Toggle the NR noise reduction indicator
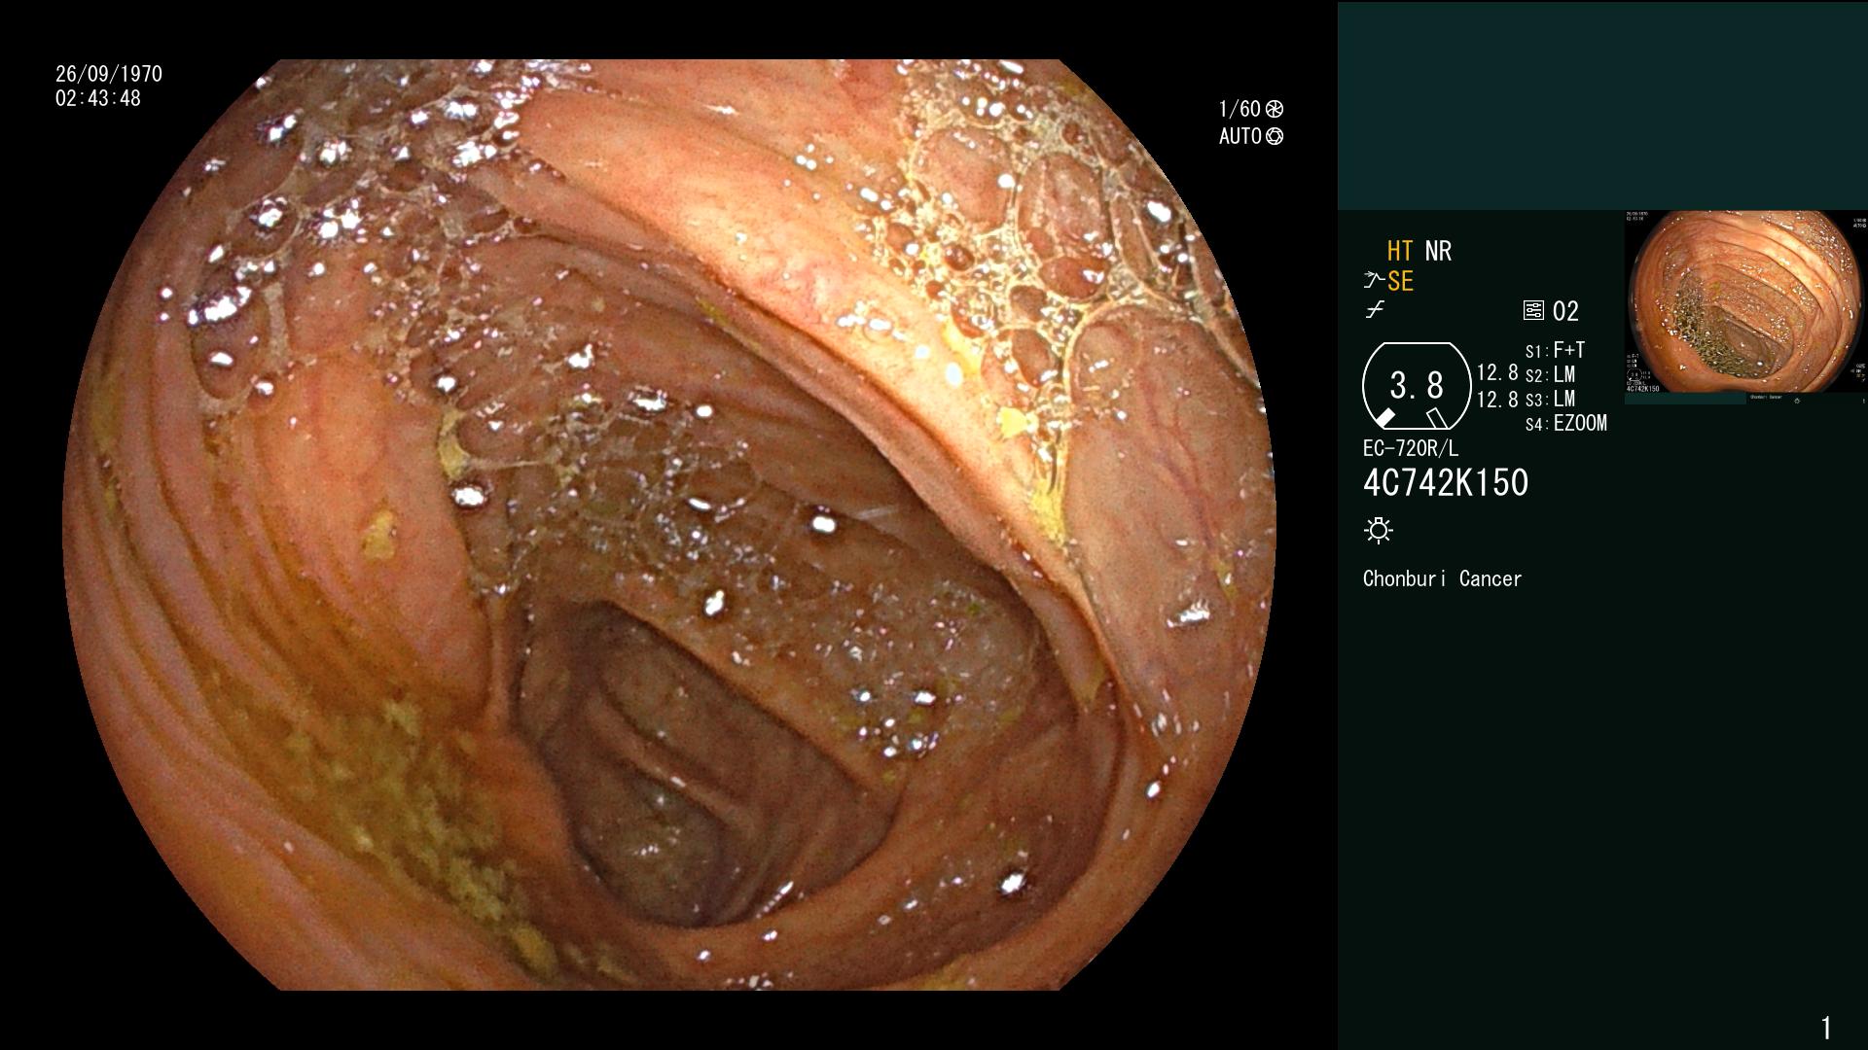The width and height of the screenshot is (1868, 1050). [x=1438, y=251]
